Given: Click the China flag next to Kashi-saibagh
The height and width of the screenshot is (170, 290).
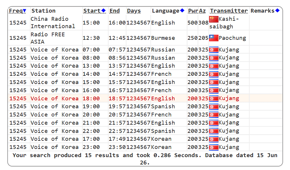Looking at the screenshot, I should pyautogui.click(x=214, y=19).
